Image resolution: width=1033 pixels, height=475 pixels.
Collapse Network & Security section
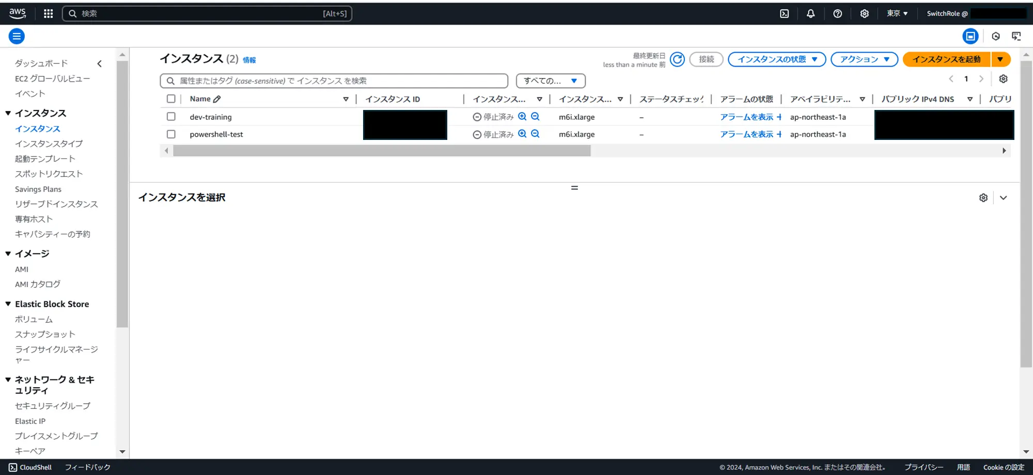8,379
